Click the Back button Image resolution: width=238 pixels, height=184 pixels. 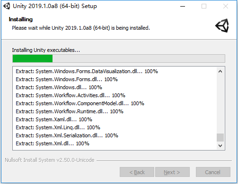137,172
